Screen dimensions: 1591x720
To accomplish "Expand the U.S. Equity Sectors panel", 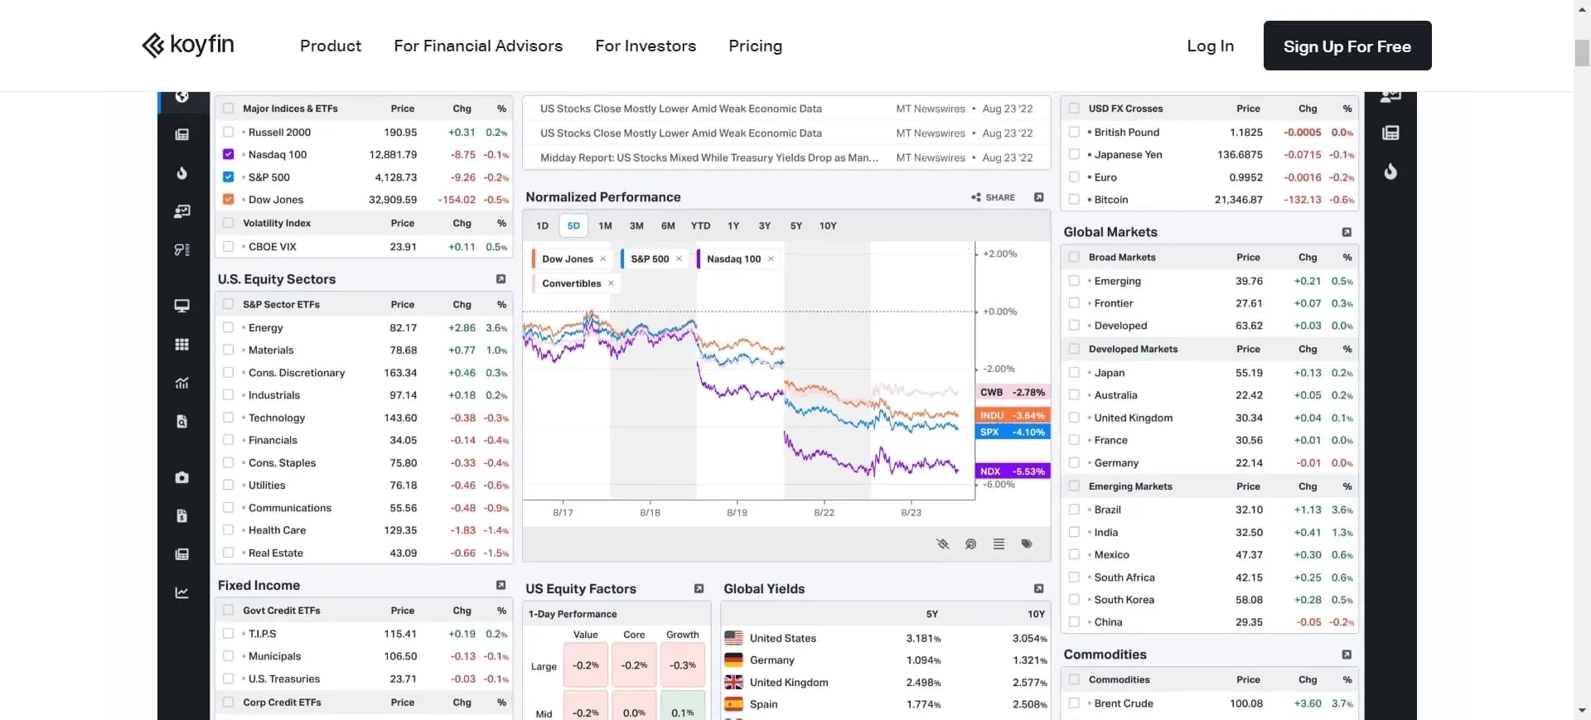I will (x=501, y=279).
